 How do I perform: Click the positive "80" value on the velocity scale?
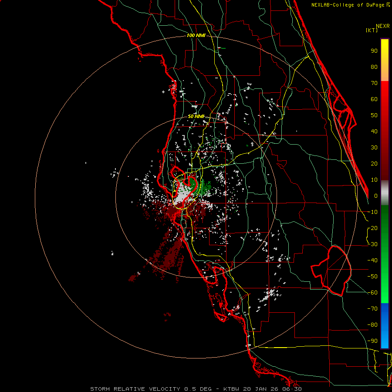(x=374, y=67)
